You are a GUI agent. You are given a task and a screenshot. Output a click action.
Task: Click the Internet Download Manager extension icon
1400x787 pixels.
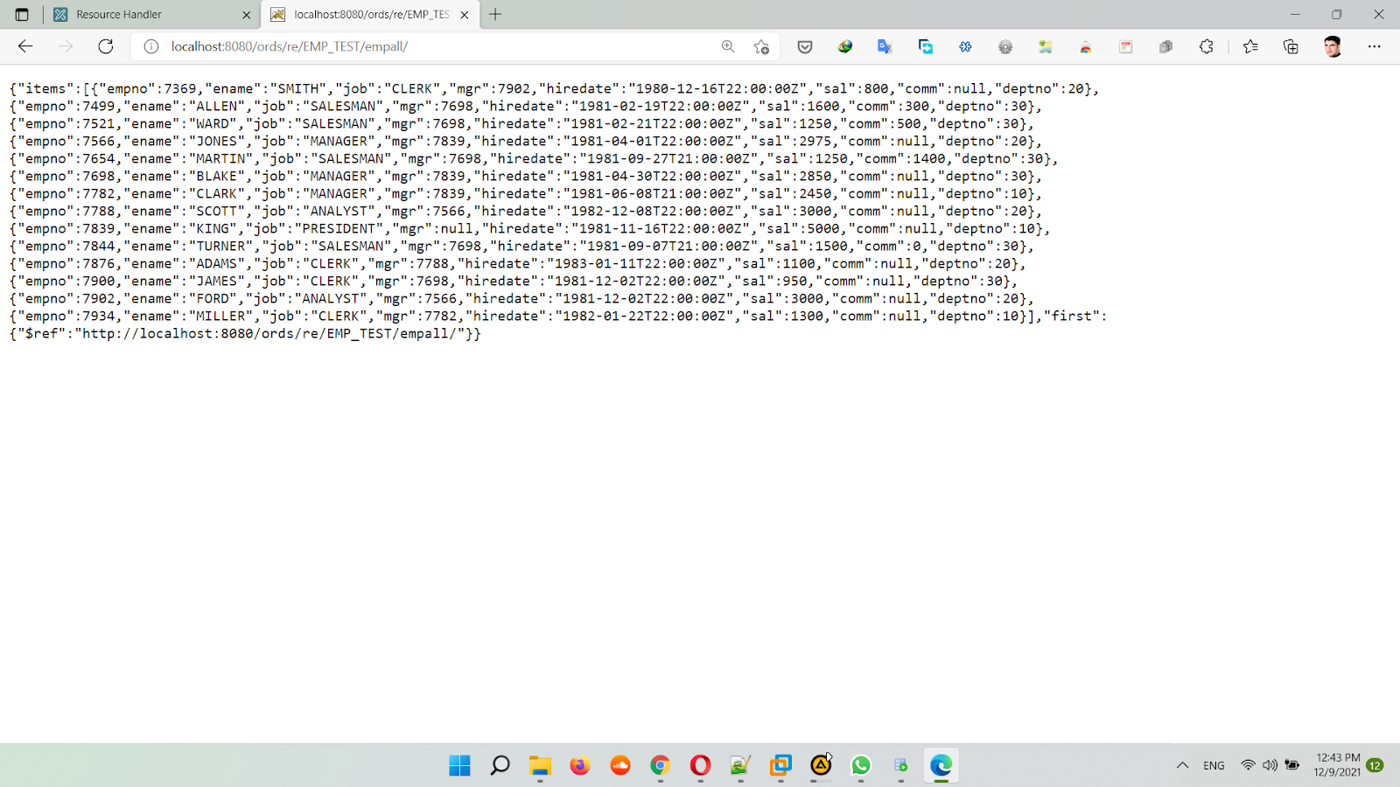pos(845,47)
